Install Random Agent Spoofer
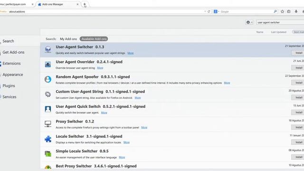 [x=298, y=83]
